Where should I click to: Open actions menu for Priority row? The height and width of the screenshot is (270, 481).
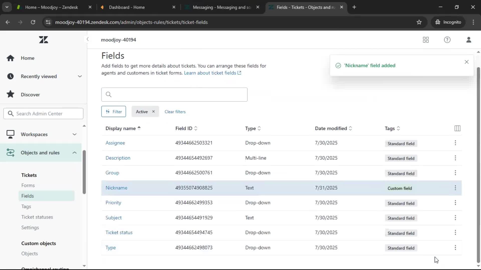coord(455,203)
